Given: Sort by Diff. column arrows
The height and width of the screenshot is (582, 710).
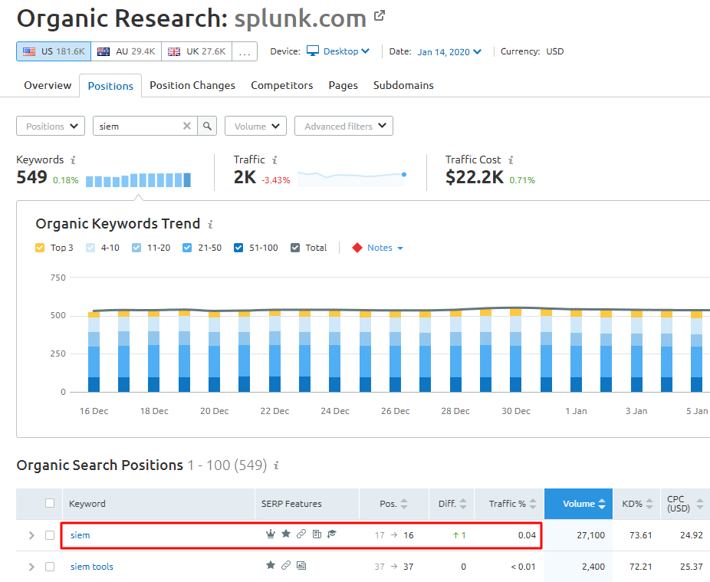Looking at the screenshot, I should pos(463,504).
